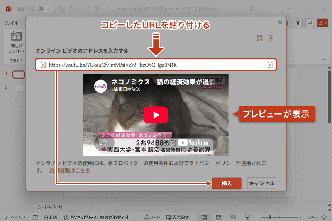
Task: Toggle the AutoSave switch
Action: click(x=46, y=9)
